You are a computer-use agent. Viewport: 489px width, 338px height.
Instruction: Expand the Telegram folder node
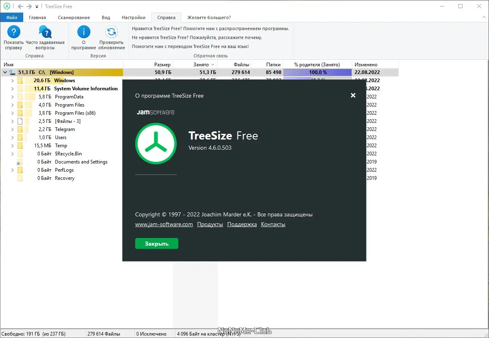pos(13,129)
